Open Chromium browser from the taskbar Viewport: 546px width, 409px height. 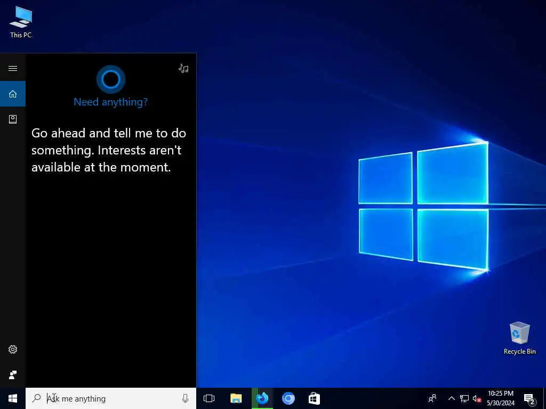288,398
